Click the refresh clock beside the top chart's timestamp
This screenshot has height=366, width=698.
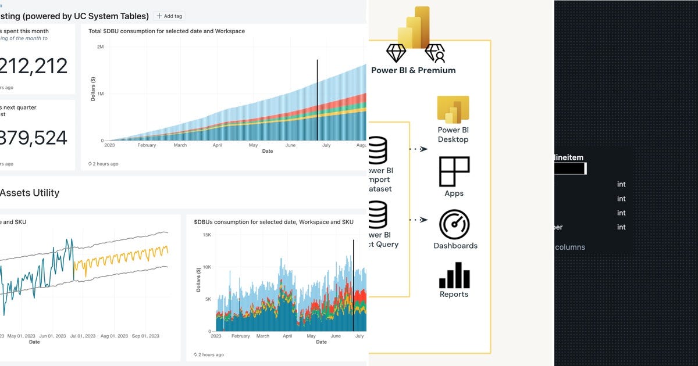tap(89, 164)
